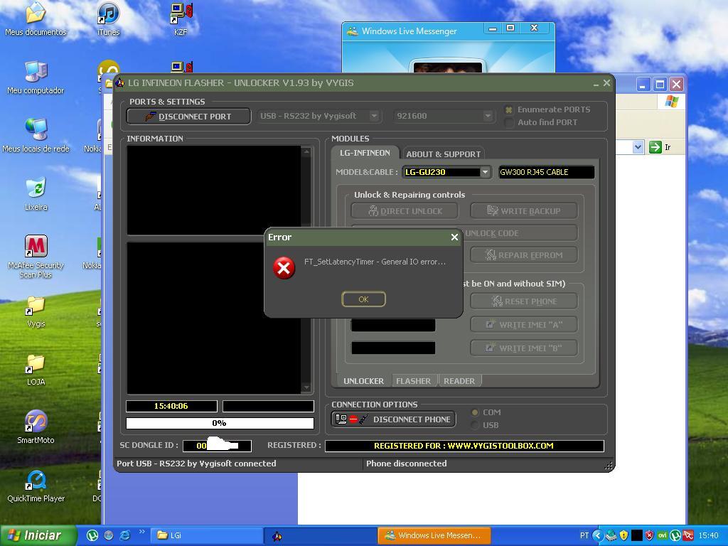The height and width of the screenshot is (546, 728).
Task: Select the READER bottom tab
Action: click(459, 381)
